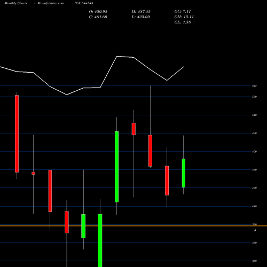Select the low value 'L: 423.00'
Image resolution: width=267 pixels, height=267 pixels.
coord(140,17)
